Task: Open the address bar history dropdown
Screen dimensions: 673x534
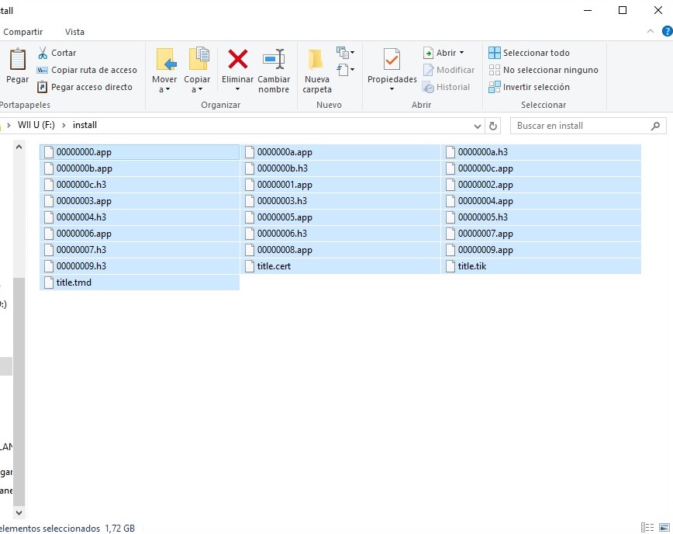Action: coord(478,125)
